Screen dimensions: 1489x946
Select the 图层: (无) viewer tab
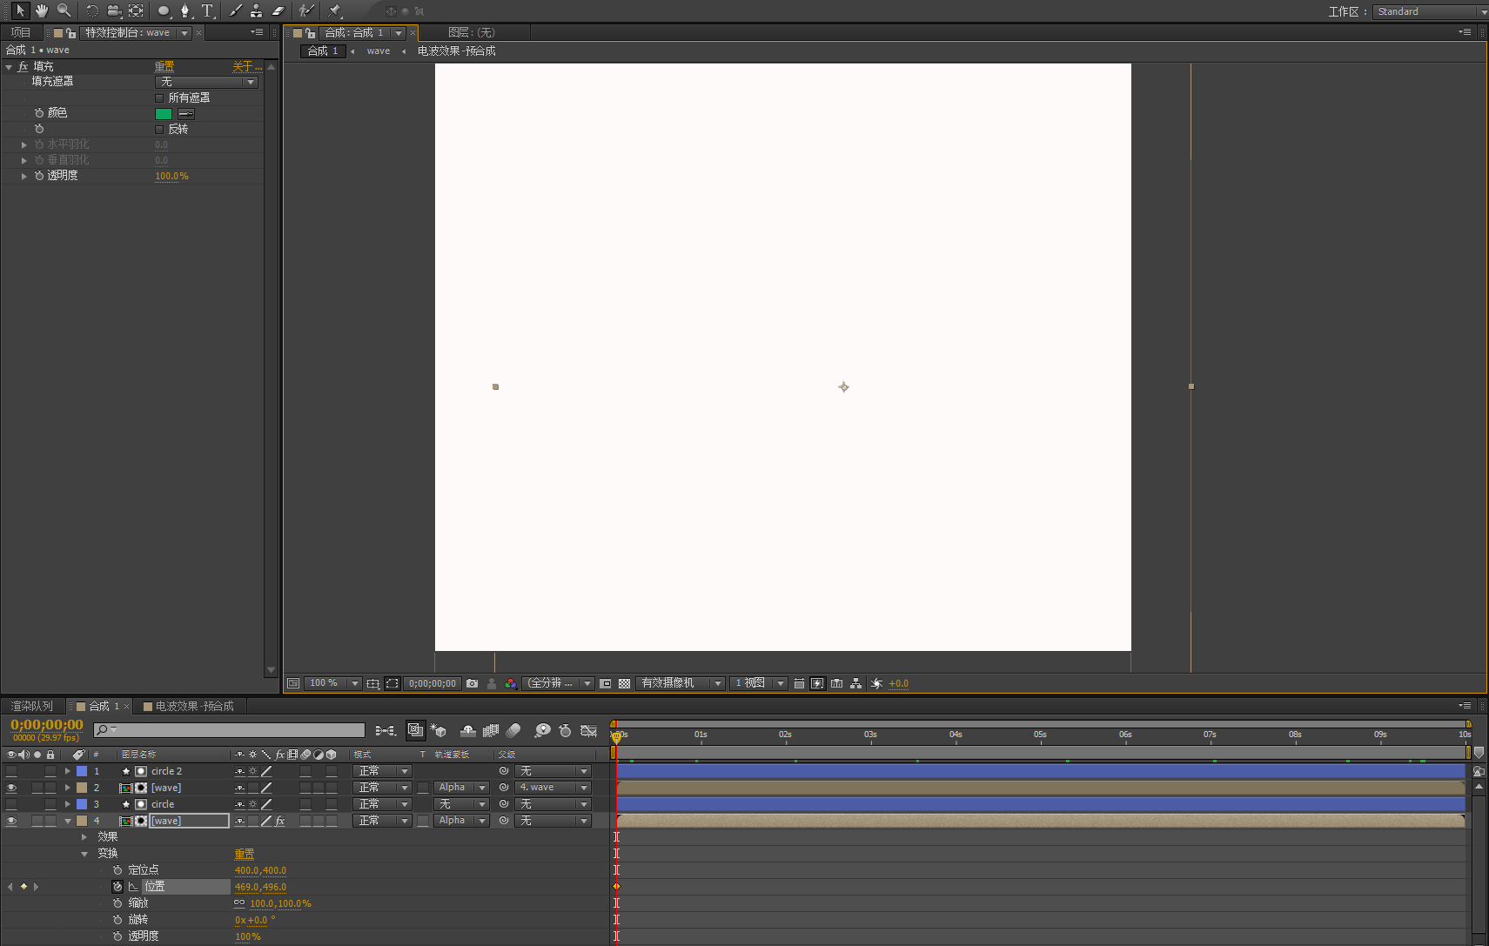471,32
